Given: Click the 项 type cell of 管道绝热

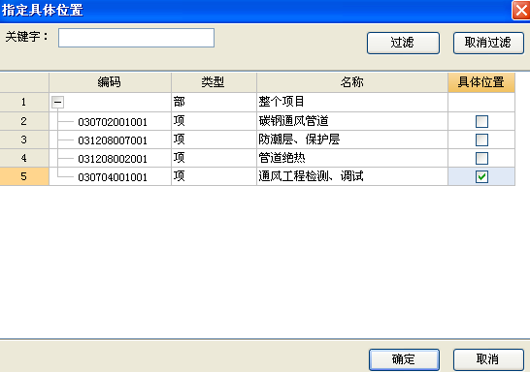Looking at the screenshot, I should click(214, 158).
